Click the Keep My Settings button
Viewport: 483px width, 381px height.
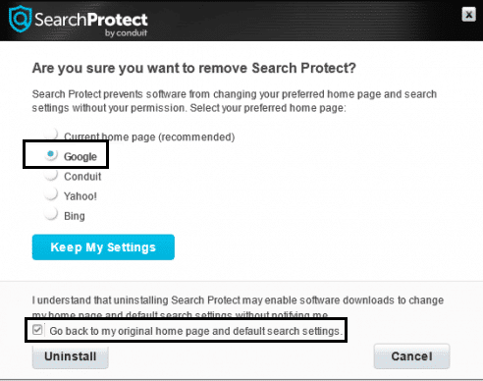point(103,247)
